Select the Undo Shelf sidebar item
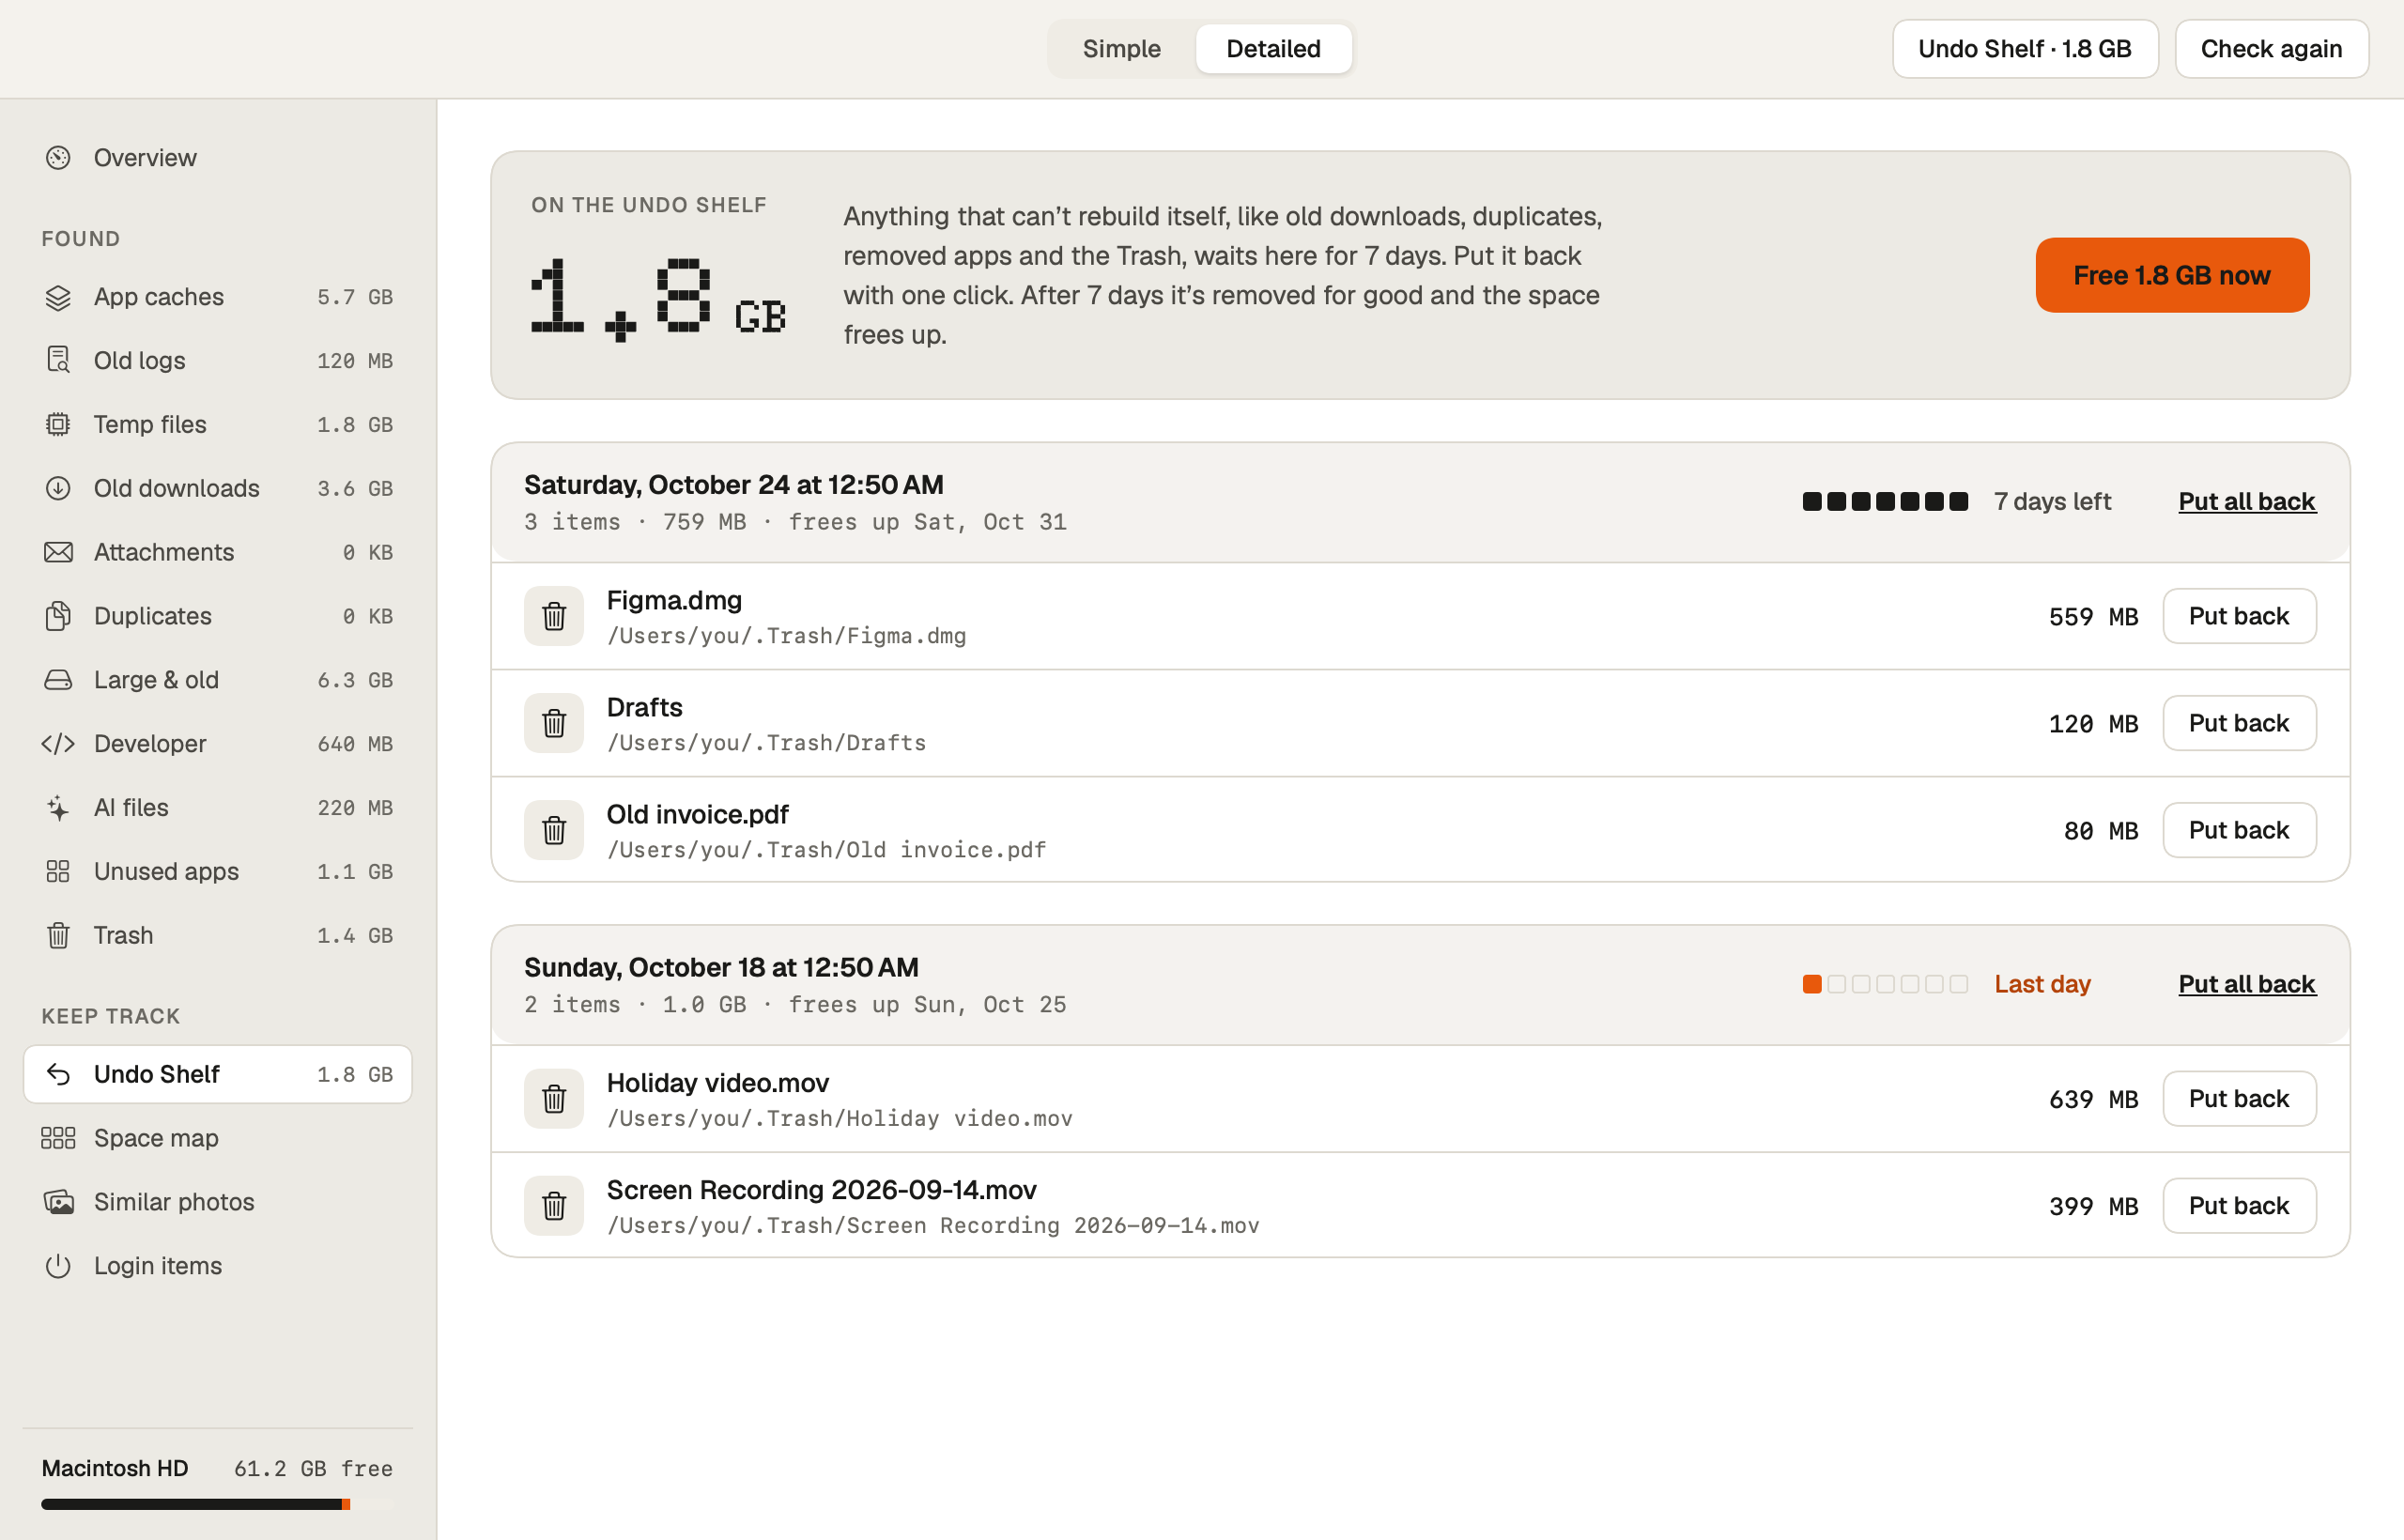Image resolution: width=2404 pixels, height=1540 pixels. [217, 1074]
